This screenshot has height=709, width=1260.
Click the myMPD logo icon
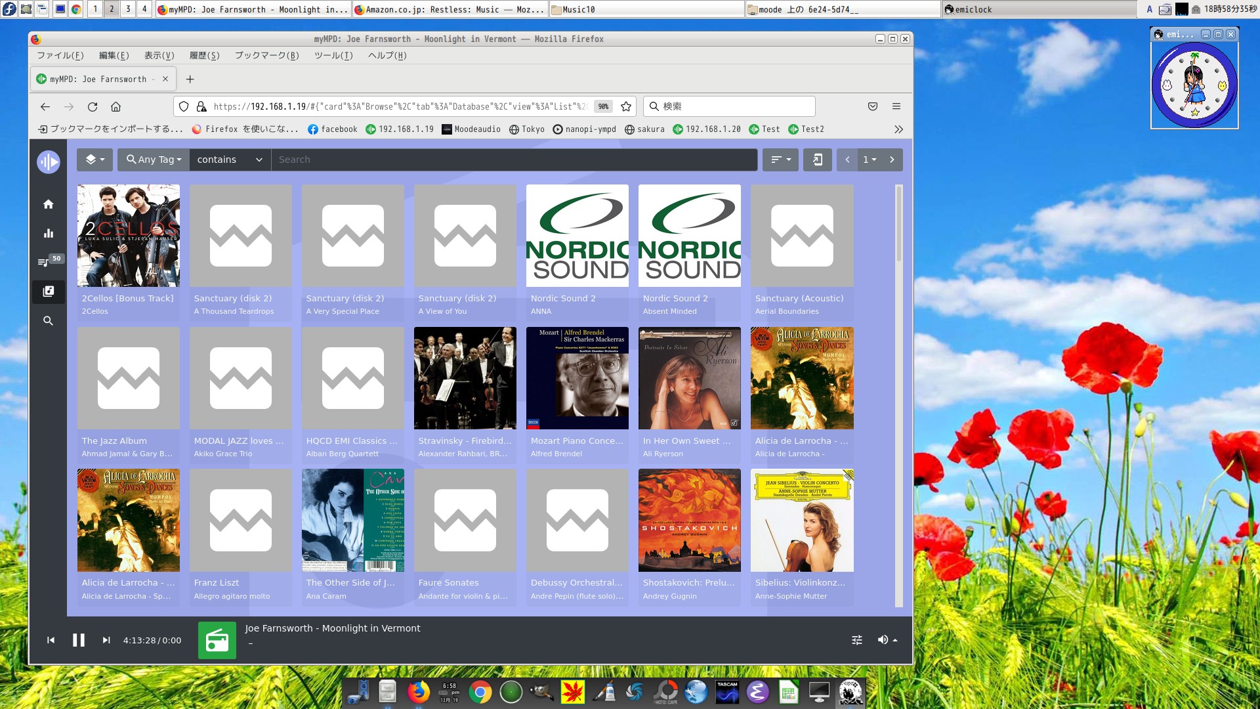click(48, 161)
